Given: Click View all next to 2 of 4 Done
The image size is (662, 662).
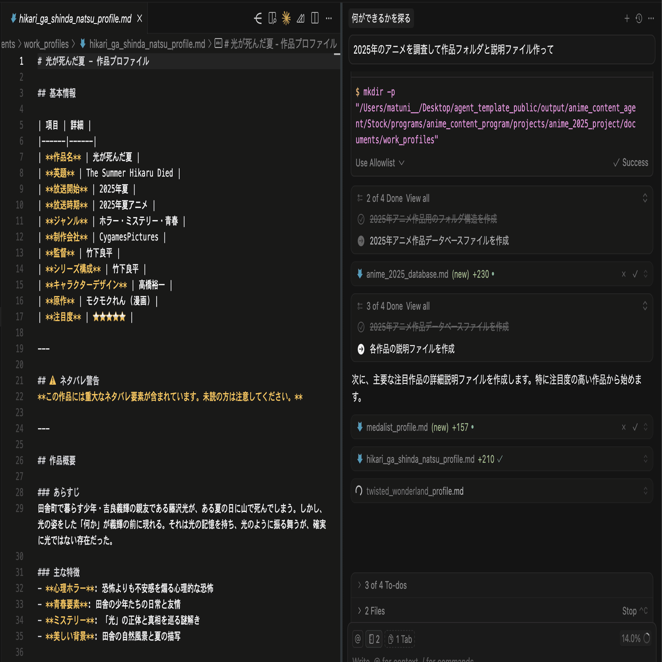Looking at the screenshot, I should [418, 198].
